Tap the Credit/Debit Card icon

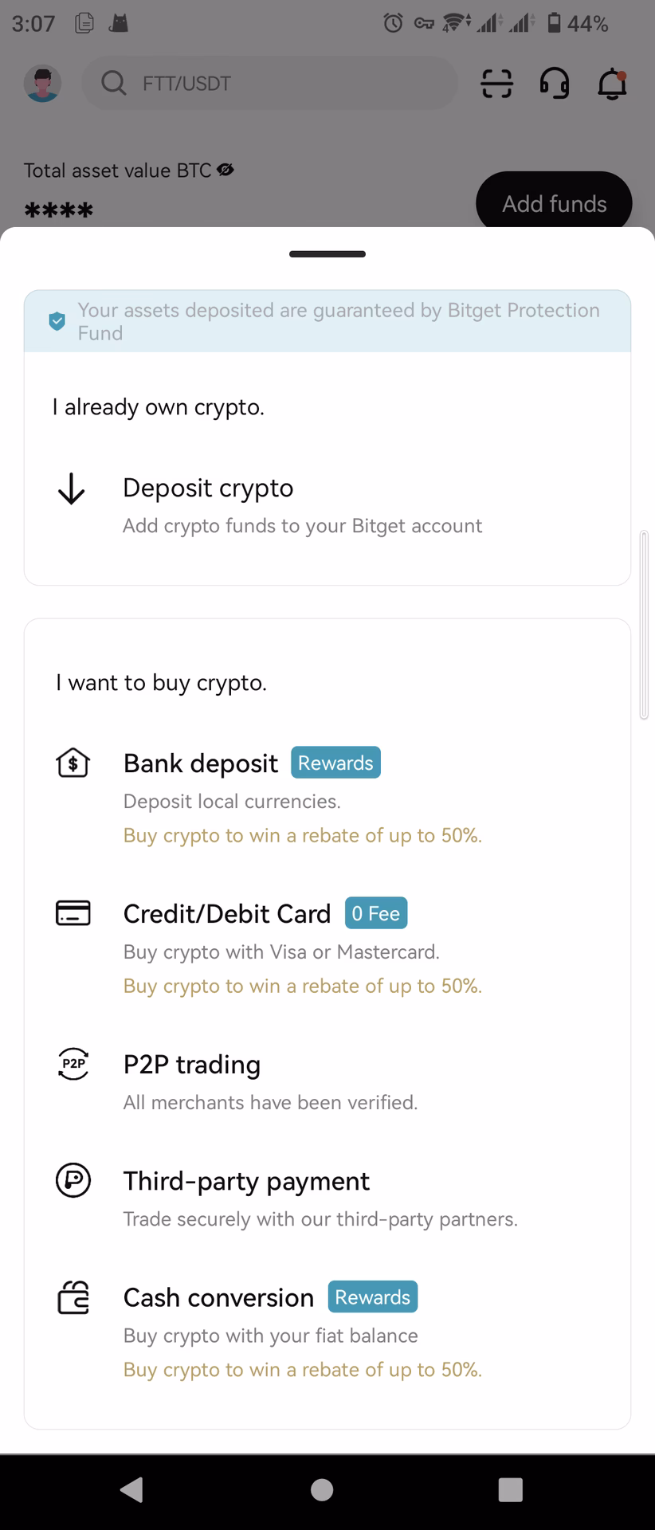click(x=73, y=913)
